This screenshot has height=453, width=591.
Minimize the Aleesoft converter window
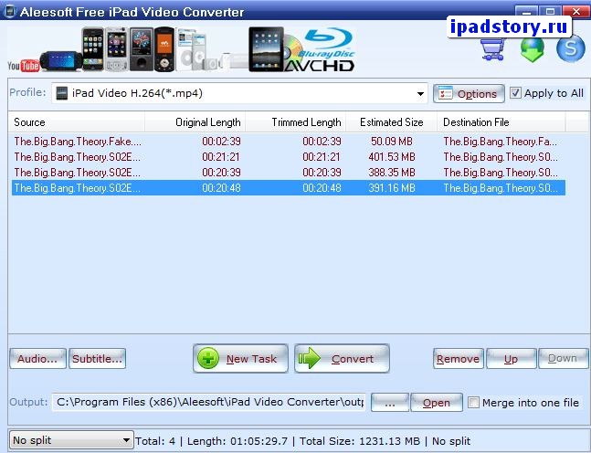(526, 11)
